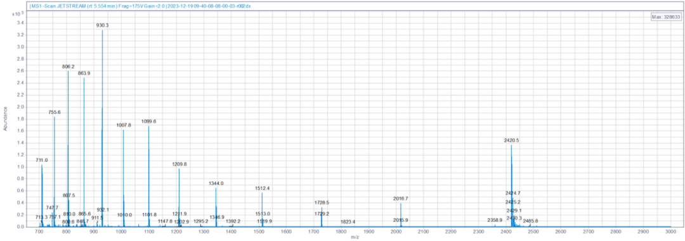Click the 1344.0 peak label
This screenshot has height=241, width=685.
click(216, 184)
